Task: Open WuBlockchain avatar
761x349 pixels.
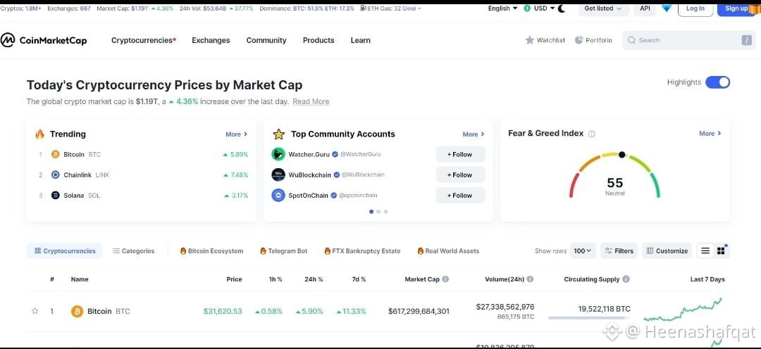Action: tap(278, 175)
